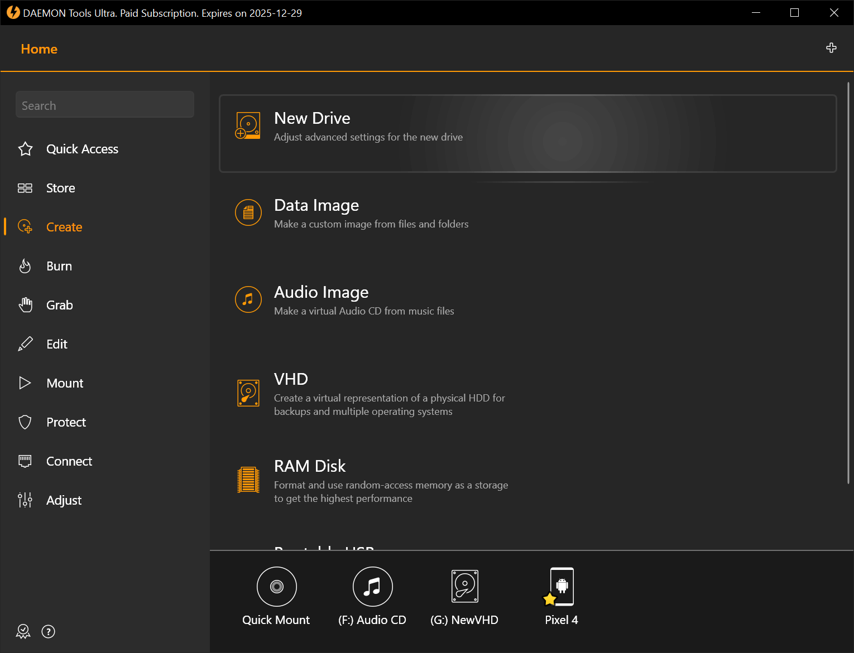
Task: Switch to the Home tab
Action: tap(39, 49)
